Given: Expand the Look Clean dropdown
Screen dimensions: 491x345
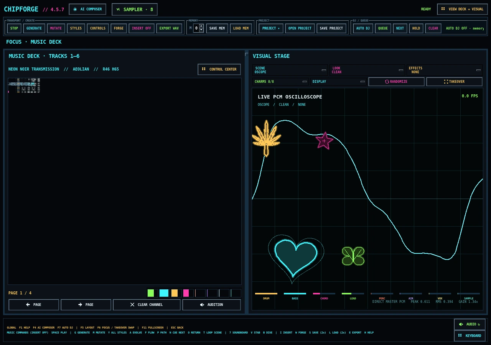Looking at the screenshot, I should [367, 70].
